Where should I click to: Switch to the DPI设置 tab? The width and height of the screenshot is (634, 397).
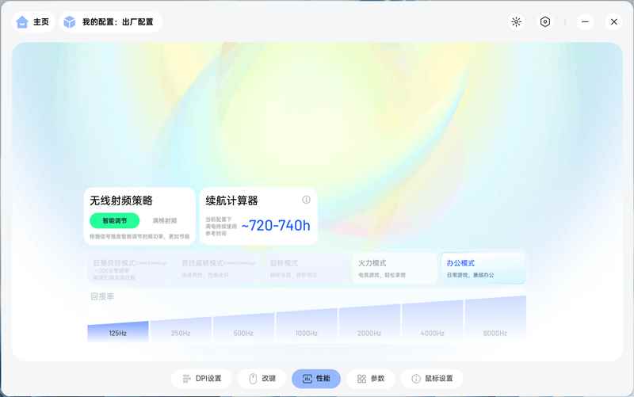202,379
